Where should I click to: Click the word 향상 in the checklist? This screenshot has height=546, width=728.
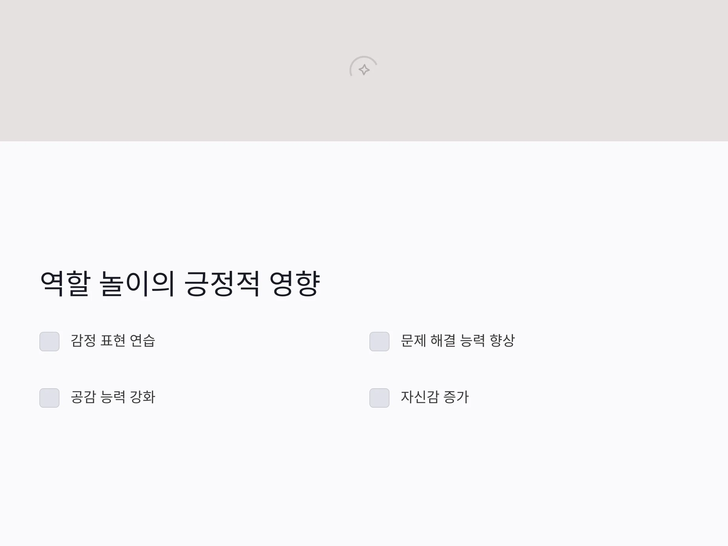point(502,341)
